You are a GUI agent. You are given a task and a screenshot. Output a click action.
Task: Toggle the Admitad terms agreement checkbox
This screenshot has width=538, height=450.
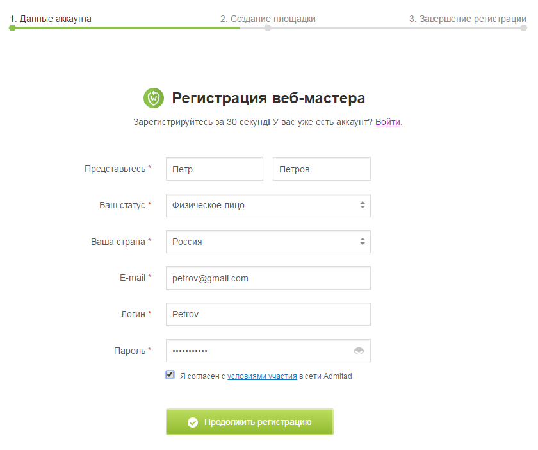[x=170, y=375]
